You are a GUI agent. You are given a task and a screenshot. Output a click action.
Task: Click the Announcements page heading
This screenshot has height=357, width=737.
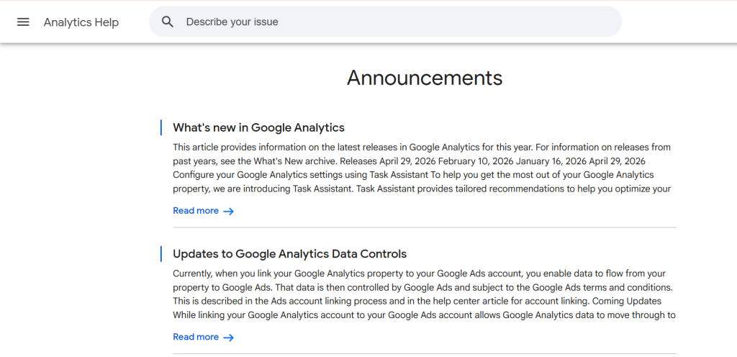425,78
